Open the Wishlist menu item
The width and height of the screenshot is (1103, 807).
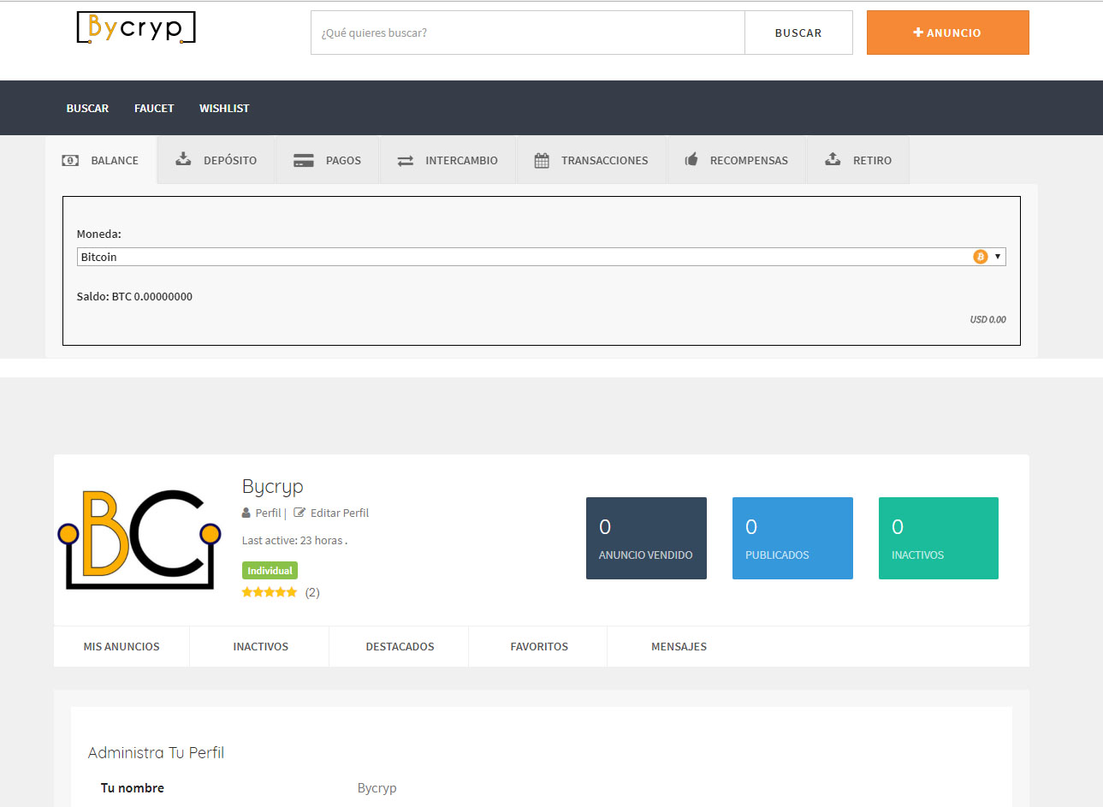pyautogui.click(x=224, y=109)
